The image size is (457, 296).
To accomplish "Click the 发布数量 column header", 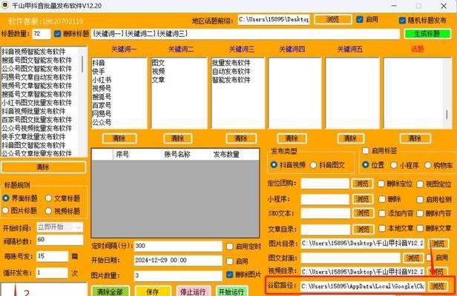I will (x=226, y=155).
